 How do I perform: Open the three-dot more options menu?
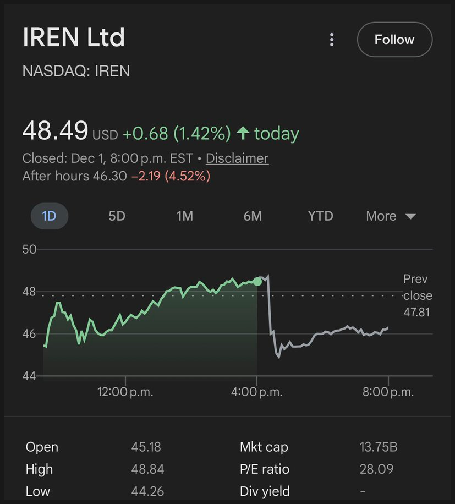[331, 40]
